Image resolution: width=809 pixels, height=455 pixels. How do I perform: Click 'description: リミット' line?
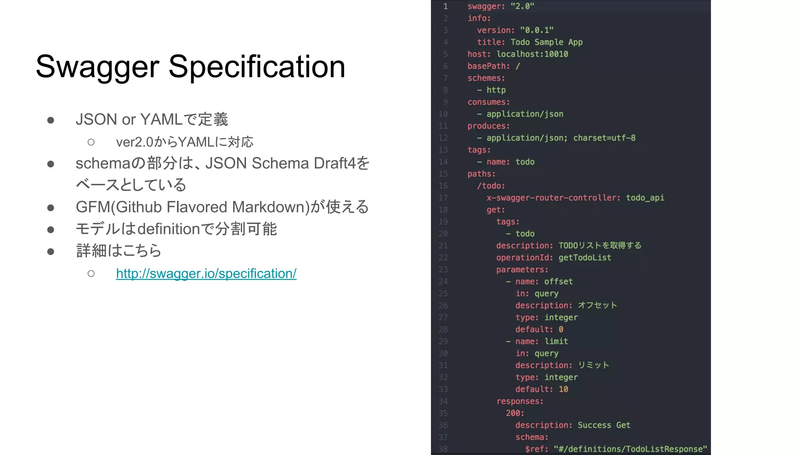point(562,365)
